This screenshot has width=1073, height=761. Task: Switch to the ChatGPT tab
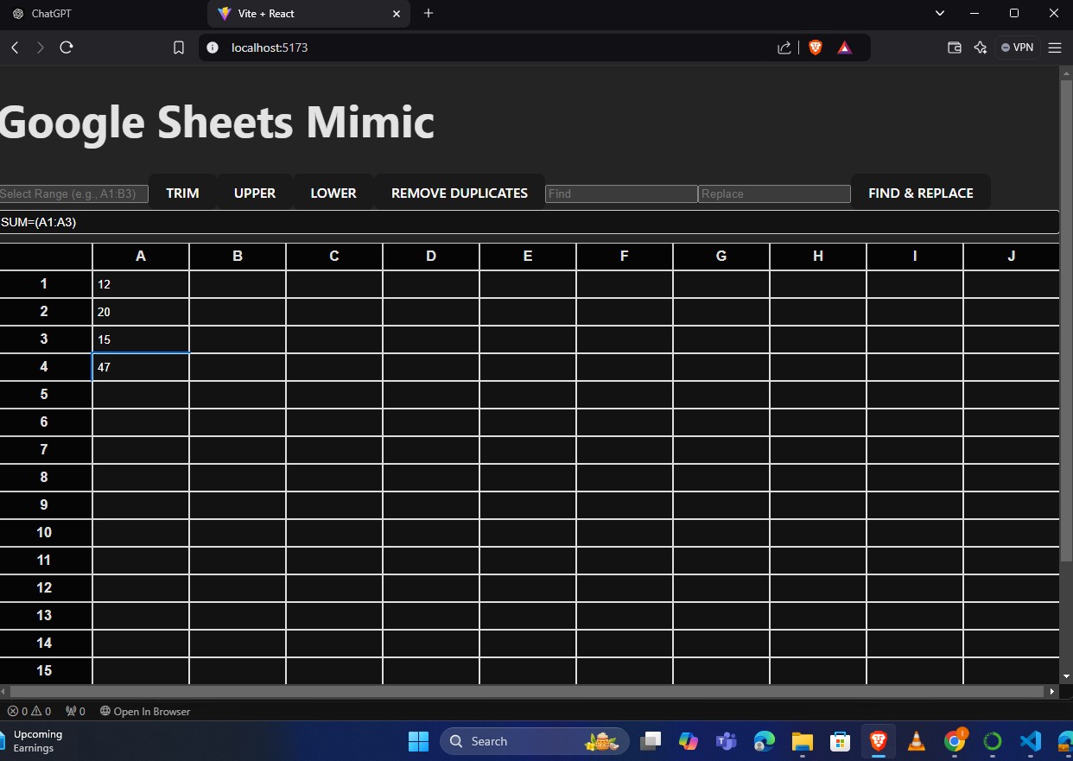tap(48, 13)
